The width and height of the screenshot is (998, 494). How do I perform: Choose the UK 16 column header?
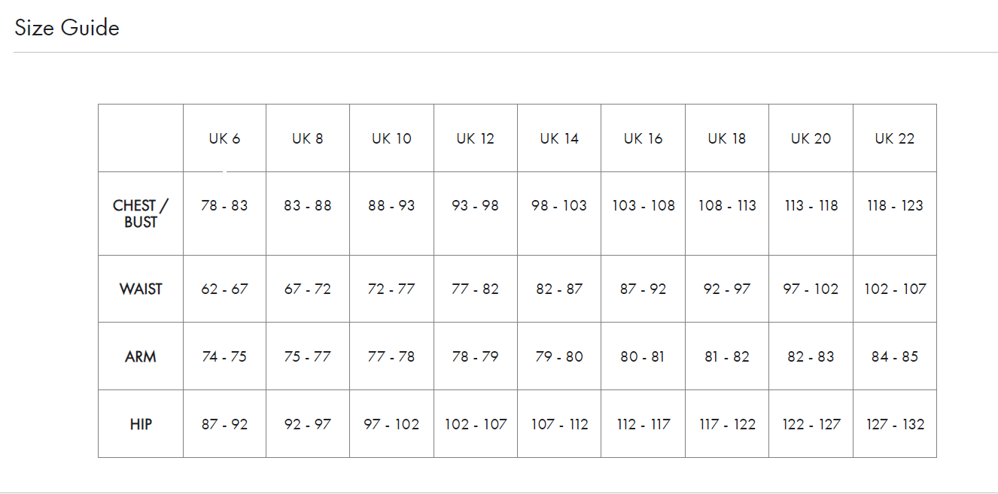[643, 138]
